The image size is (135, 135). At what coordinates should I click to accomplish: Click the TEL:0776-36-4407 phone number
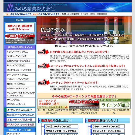coord(18,14)
